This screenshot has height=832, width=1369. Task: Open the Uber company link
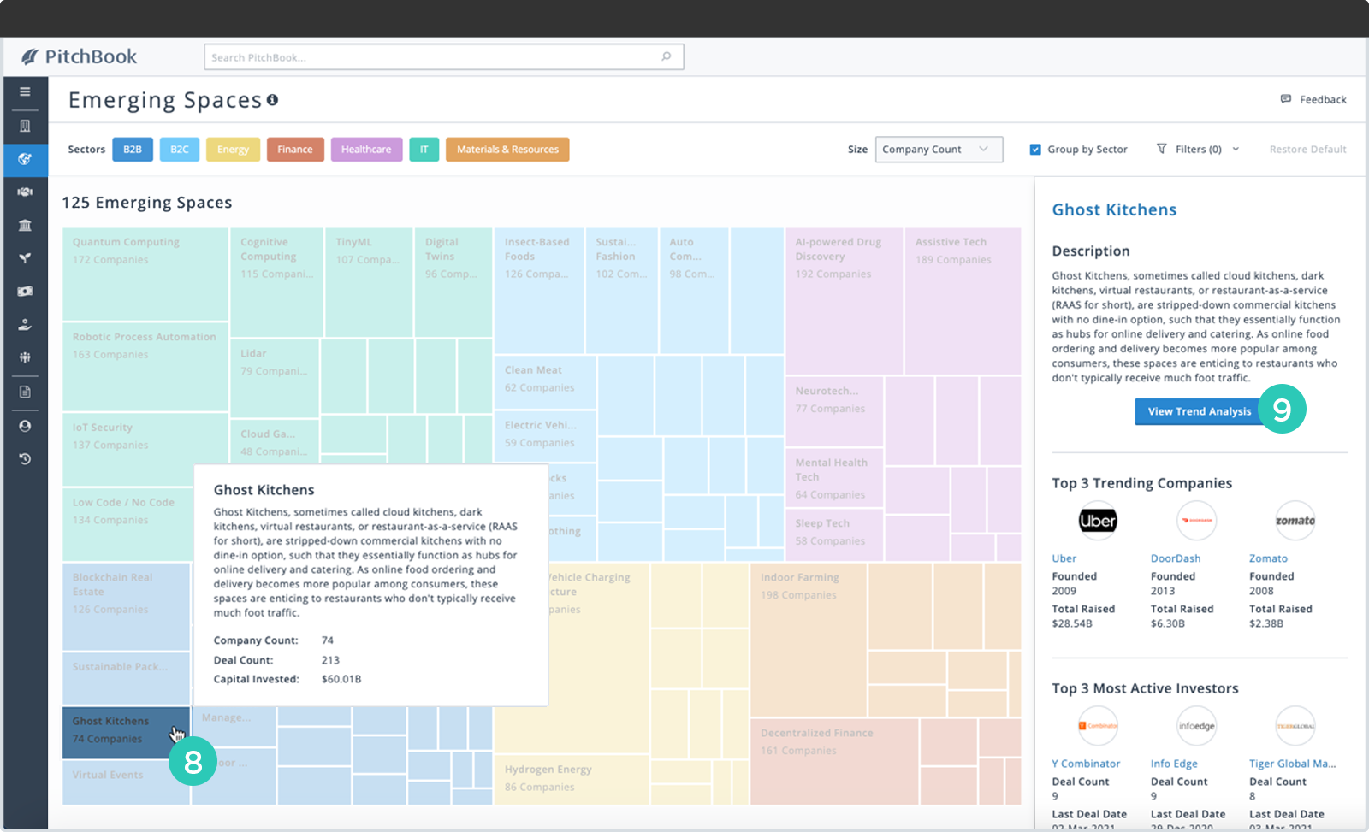point(1064,558)
